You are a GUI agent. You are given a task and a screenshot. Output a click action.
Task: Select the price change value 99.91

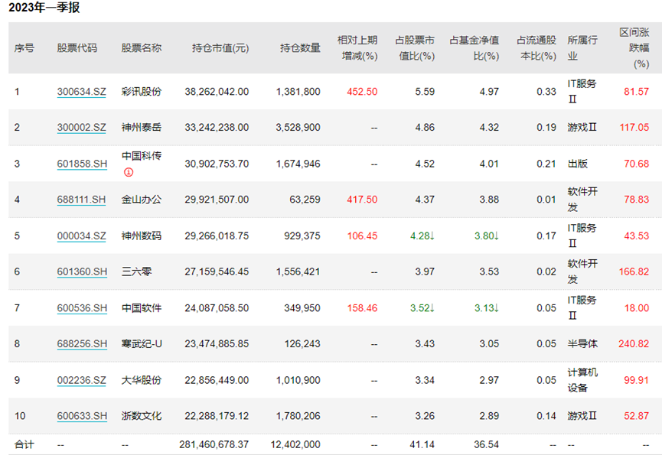(637, 380)
